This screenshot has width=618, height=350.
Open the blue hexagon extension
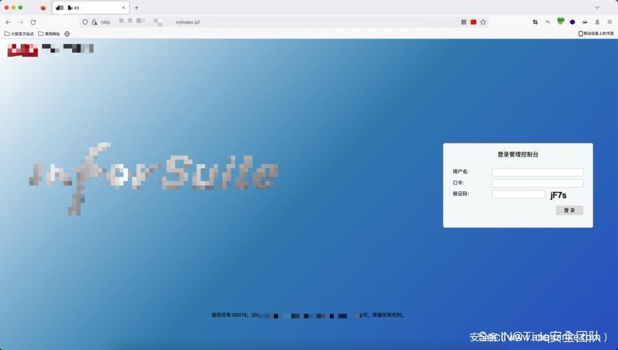coord(572,22)
